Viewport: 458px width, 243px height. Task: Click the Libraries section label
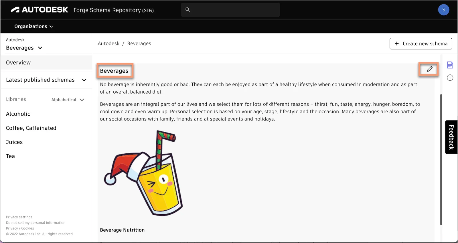tap(16, 99)
